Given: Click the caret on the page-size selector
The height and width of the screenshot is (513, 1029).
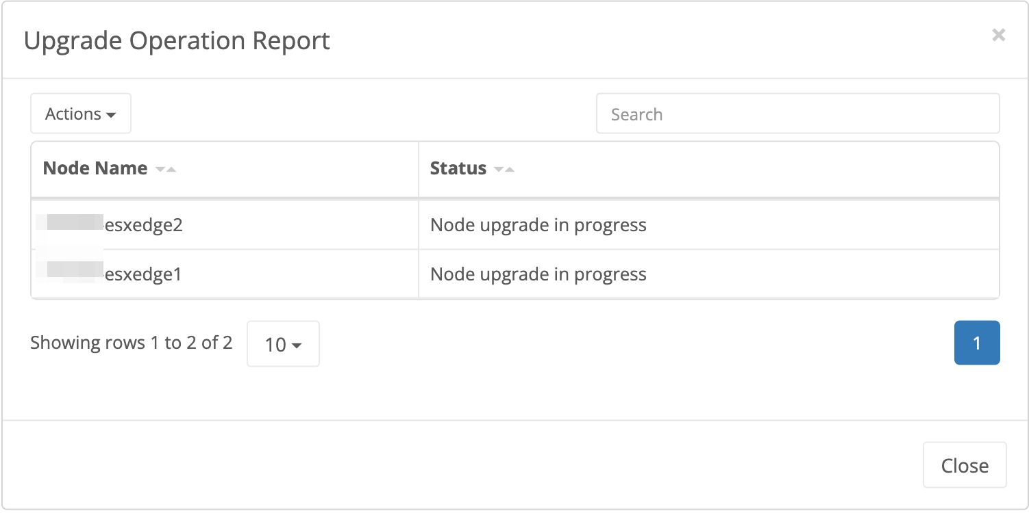Looking at the screenshot, I should [x=297, y=345].
